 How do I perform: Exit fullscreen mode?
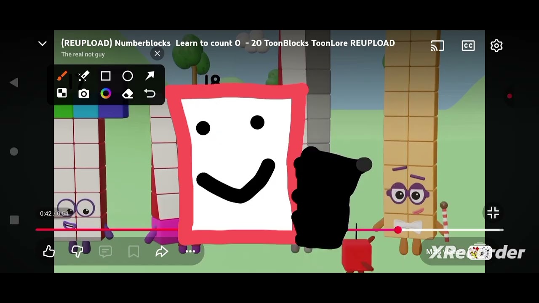[493, 213]
